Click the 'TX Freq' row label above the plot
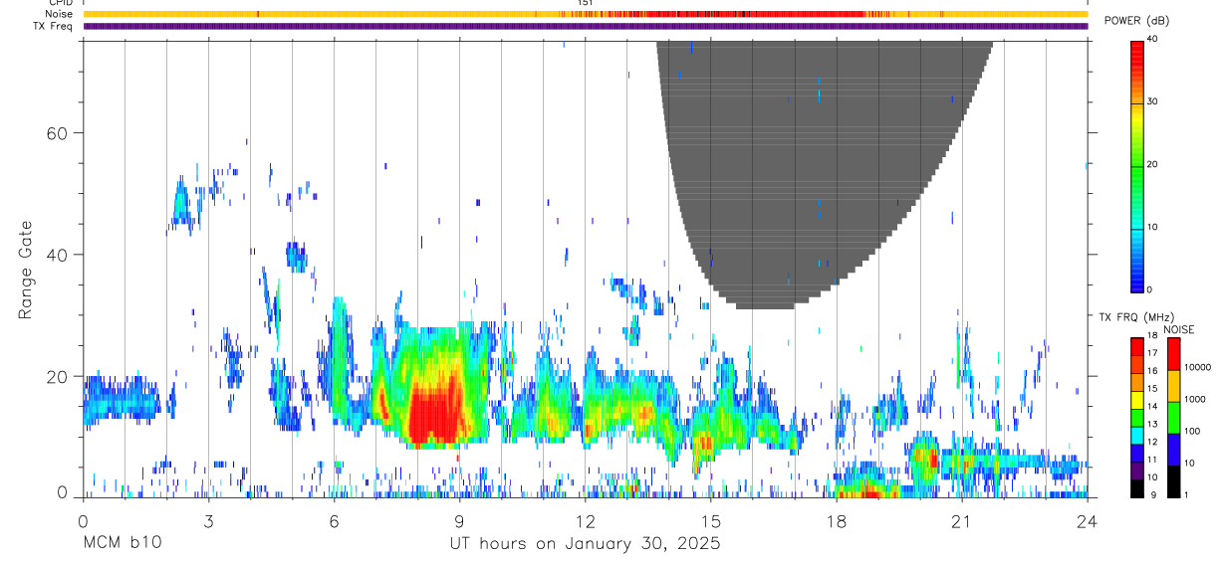Screen dimensions: 1223x564 click(55, 26)
